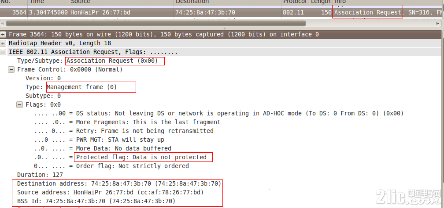Screen dimensions: 444x208
Task: Click the left arrow of the horizontal scrollbar
Action: (2, 23)
